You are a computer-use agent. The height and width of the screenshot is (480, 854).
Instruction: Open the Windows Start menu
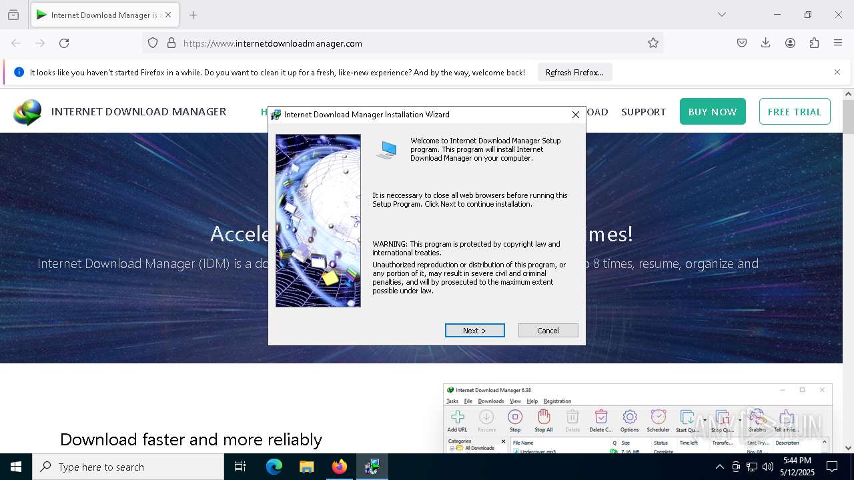(16, 467)
